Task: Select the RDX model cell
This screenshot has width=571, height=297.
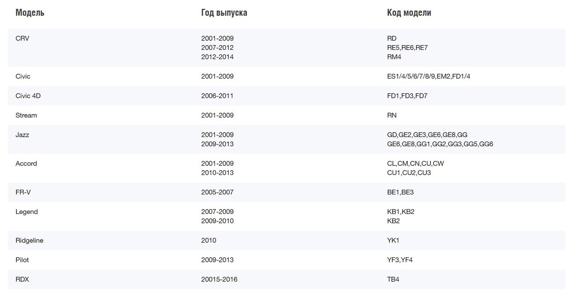Action: click(22, 279)
